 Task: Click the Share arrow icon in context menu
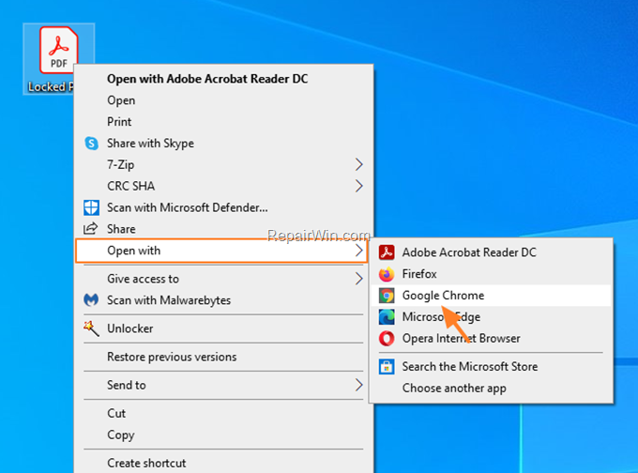click(x=91, y=229)
